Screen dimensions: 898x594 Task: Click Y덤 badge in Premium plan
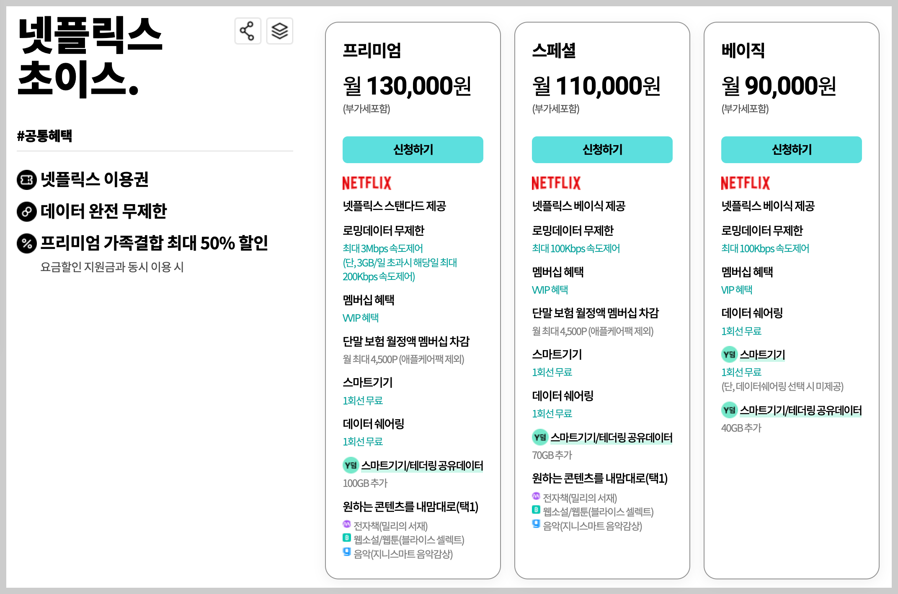point(351,465)
